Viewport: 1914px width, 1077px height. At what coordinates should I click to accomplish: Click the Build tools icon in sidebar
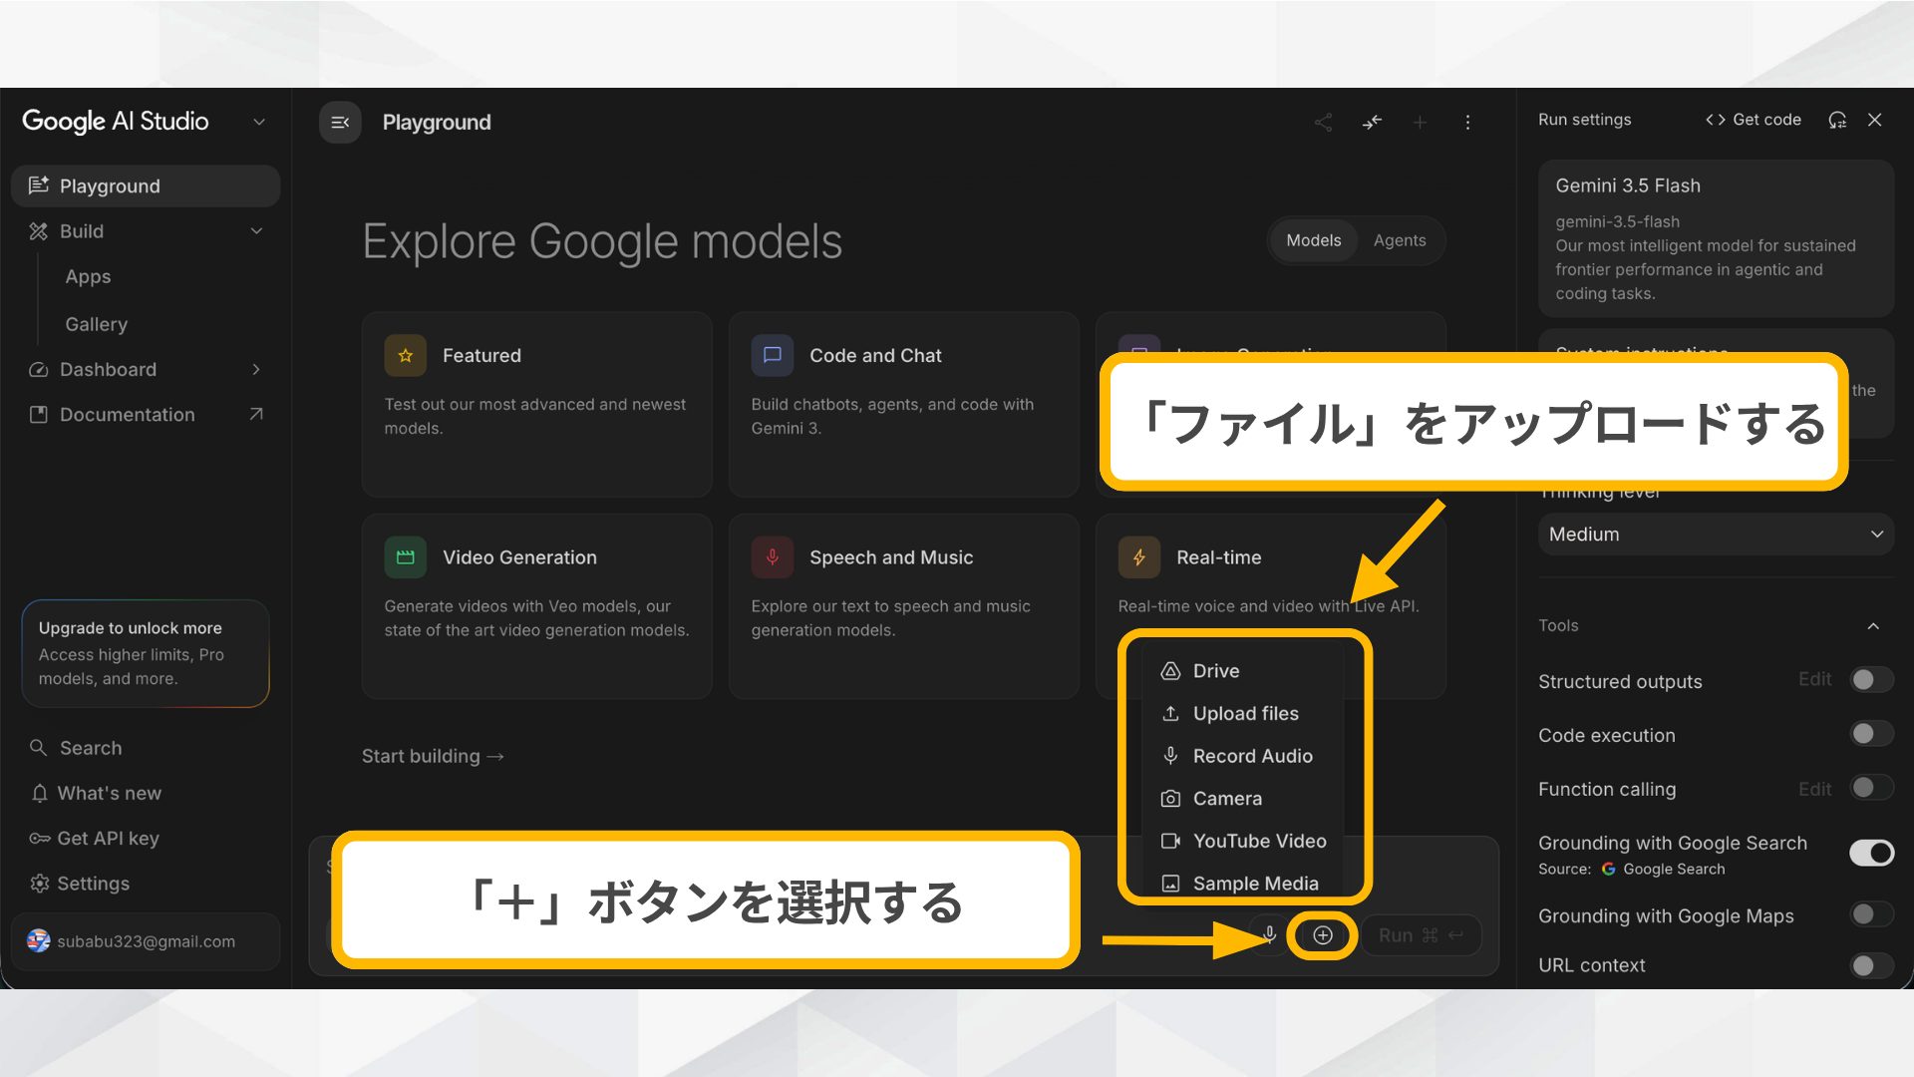[x=39, y=231]
